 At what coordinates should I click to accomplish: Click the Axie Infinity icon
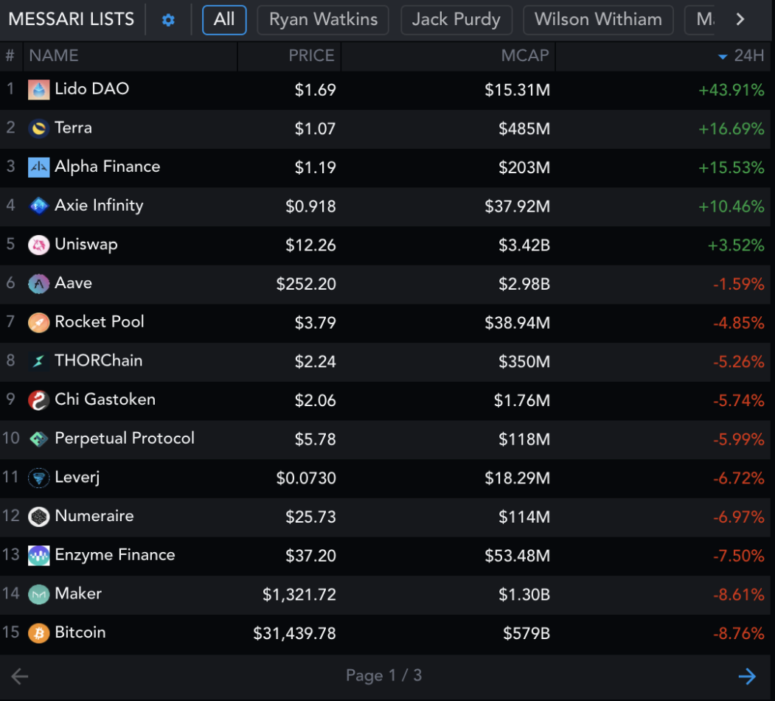tap(38, 206)
